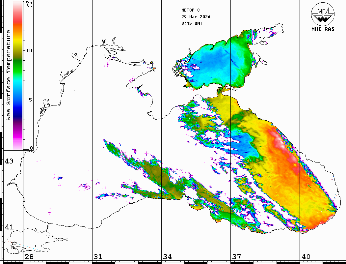
Task: Click the 5 tick label on the color scale
Action: pos(31,100)
